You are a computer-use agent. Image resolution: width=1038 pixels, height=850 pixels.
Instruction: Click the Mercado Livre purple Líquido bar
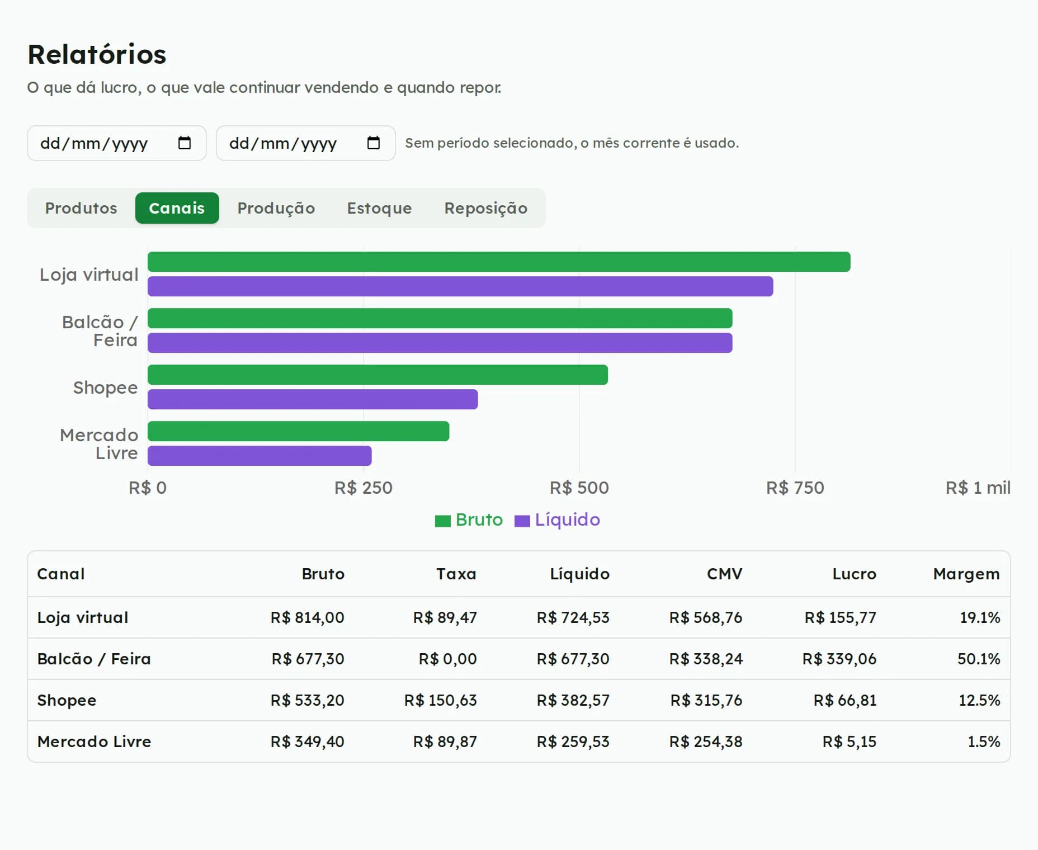[259, 456]
